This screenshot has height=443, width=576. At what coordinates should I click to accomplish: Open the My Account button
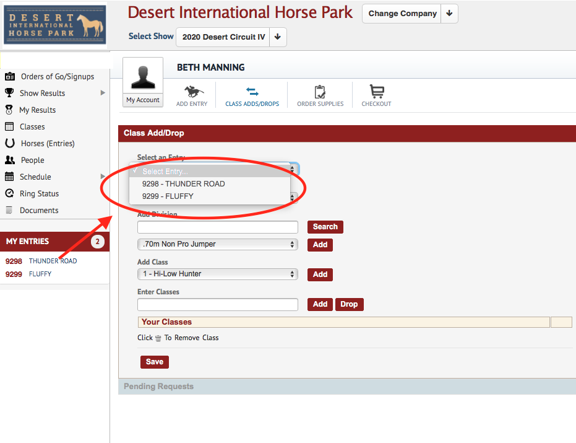(x=143, y=100)
